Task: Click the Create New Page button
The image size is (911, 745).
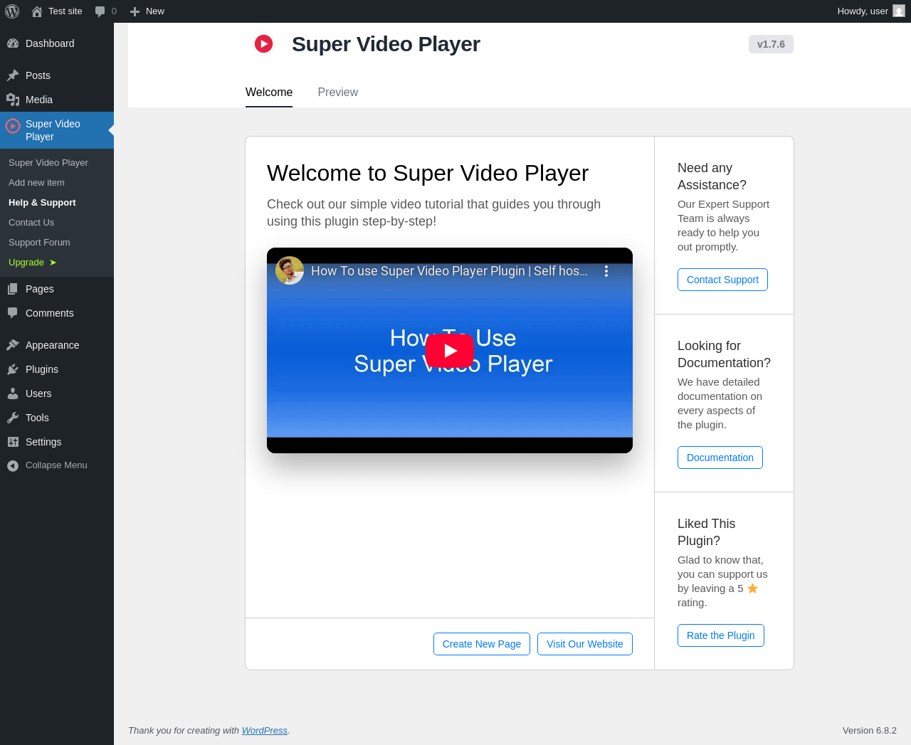Action: click(482, 644)
